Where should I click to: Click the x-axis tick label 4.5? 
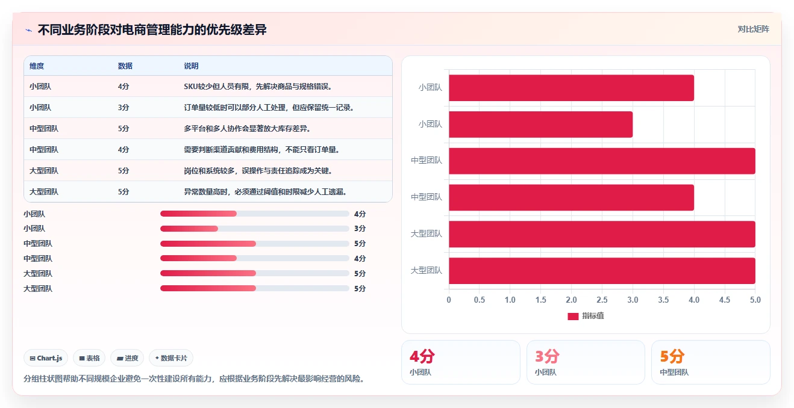[725, 300]
